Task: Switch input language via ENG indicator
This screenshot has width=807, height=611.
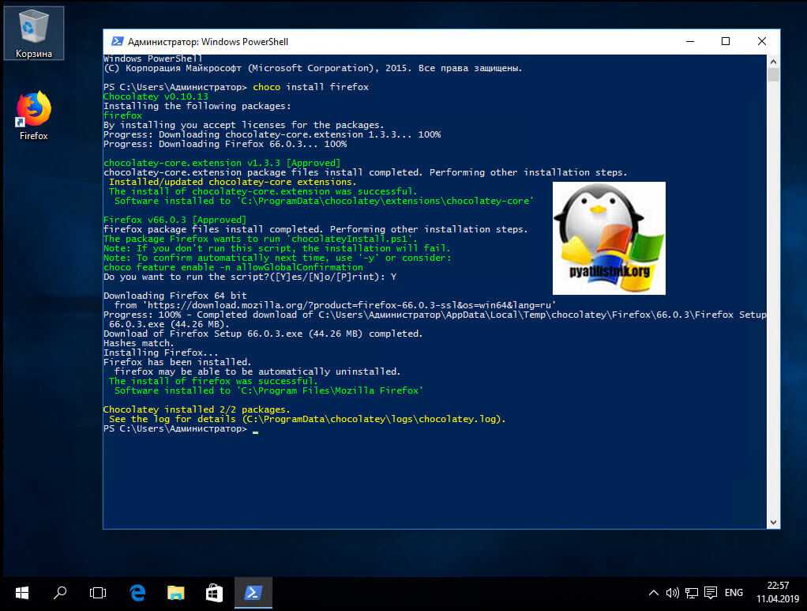Action: click(x=734, y=593)
